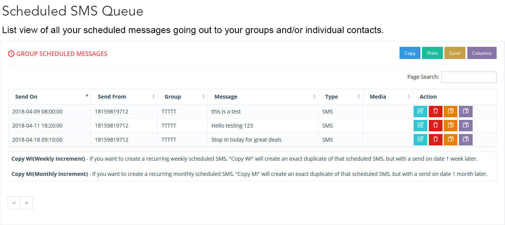Click orange weekly copy icon for 'this is a test'
This screenshot has height=225, width=505.
point(451,112)
